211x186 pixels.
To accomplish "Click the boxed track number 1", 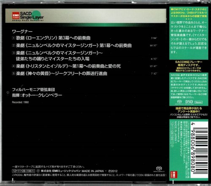I will coord(14,38).
